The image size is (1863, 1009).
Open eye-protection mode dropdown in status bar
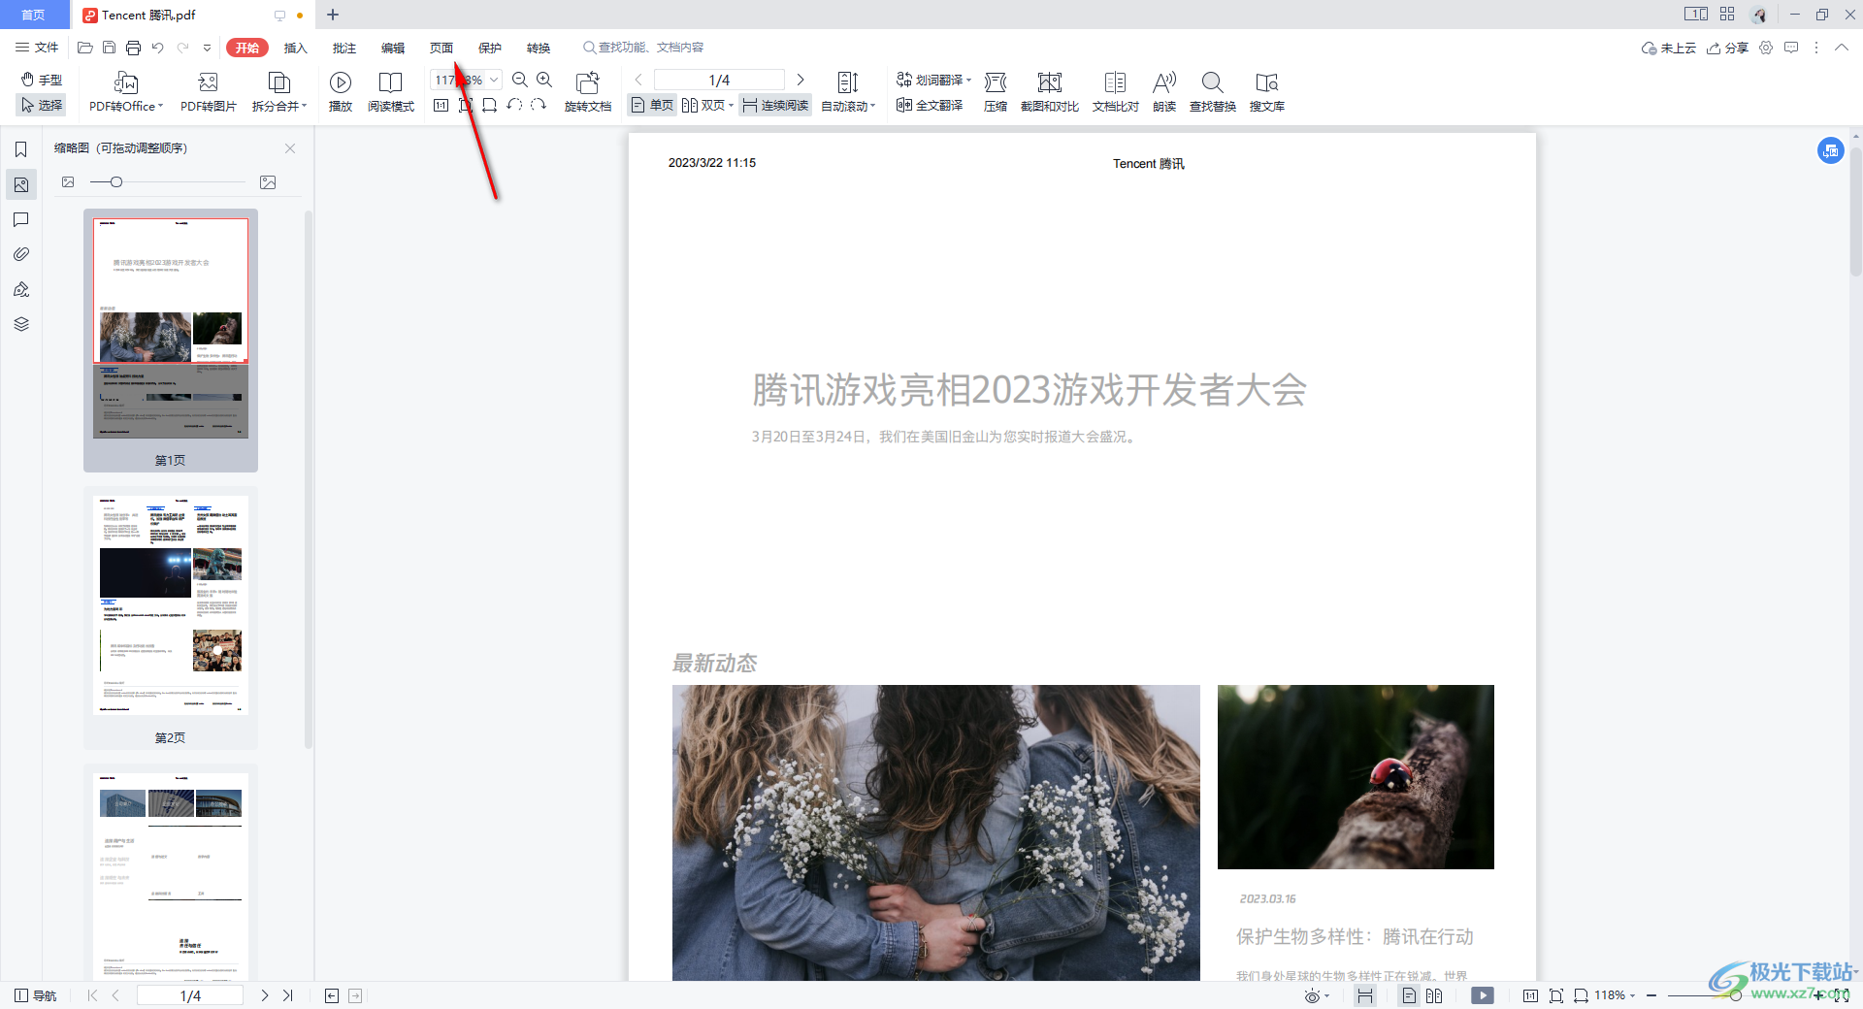(1317, 995)
